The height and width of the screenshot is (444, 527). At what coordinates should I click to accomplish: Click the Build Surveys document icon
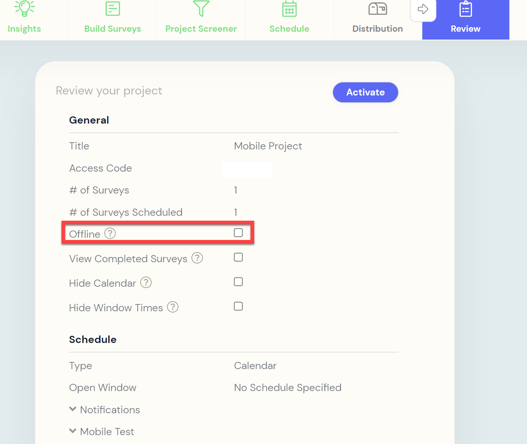point(113,9)
